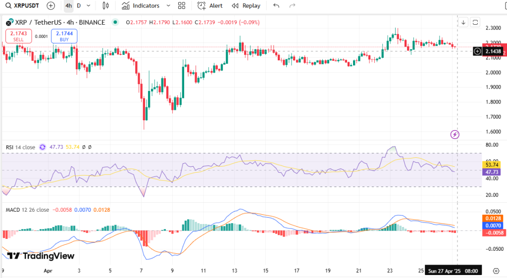Start bar Replay mode

tap(246, 6)
